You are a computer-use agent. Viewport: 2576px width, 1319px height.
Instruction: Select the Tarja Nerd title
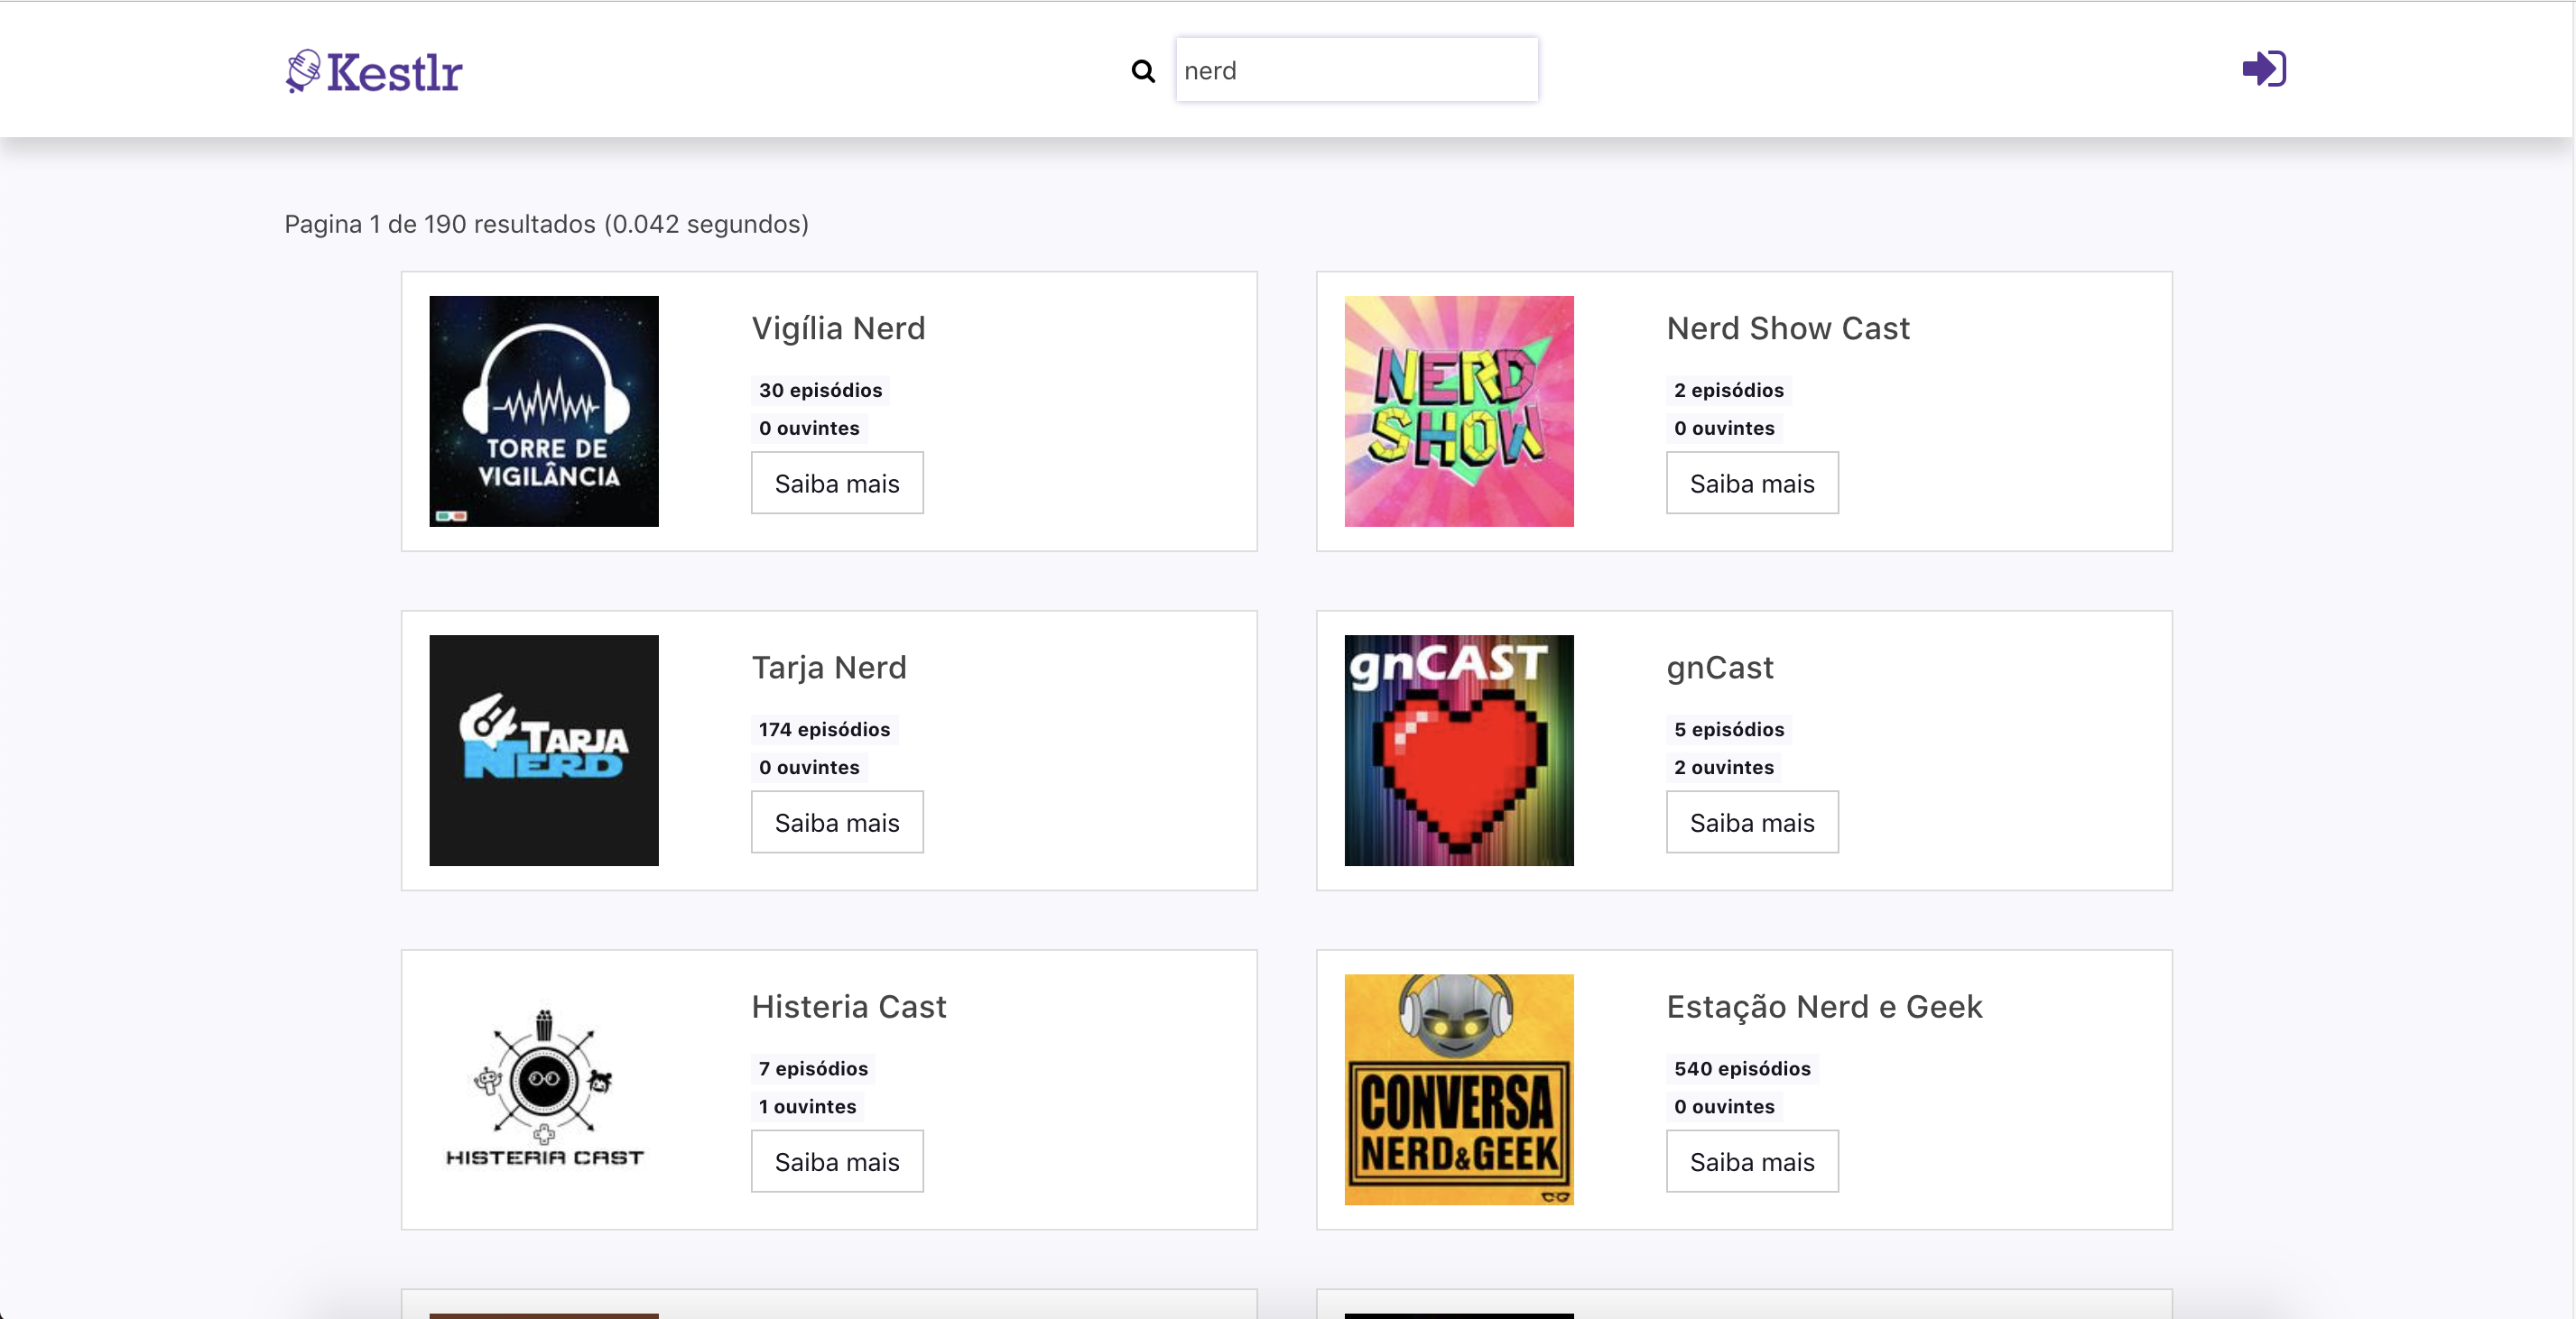pos(829,668)
